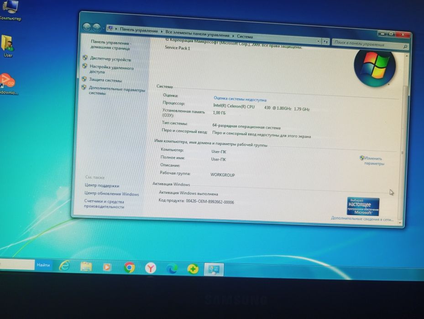The image size is (424, 319).
Task: Click the Найти search button
Action: point(43,265)
